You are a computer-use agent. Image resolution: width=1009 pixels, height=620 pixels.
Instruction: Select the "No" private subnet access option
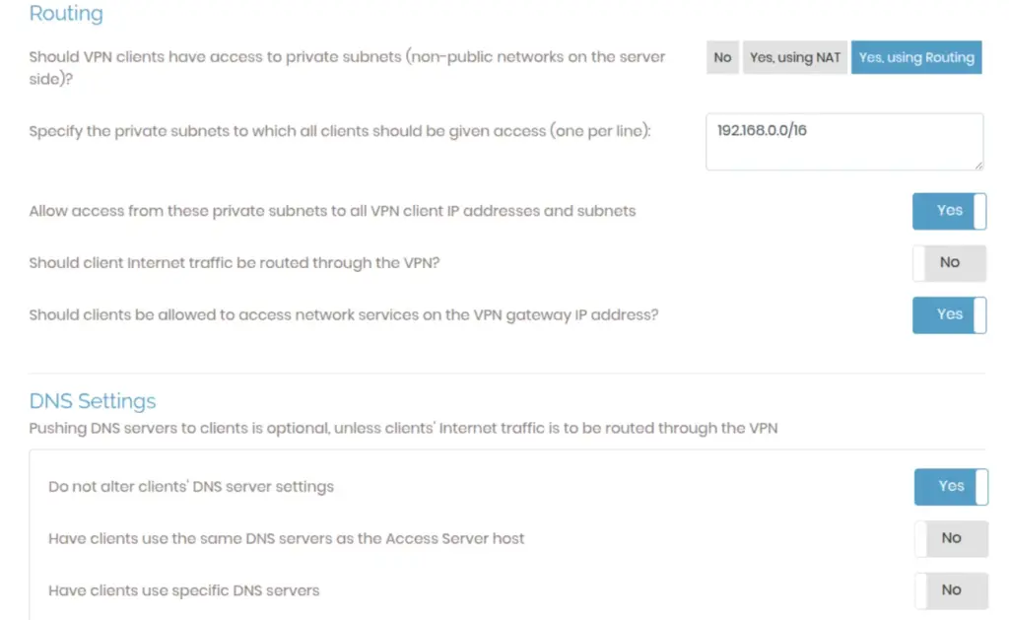(722, 58)
